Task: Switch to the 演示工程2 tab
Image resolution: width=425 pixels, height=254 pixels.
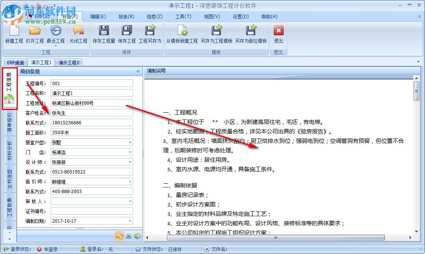Action: [68, 62]
